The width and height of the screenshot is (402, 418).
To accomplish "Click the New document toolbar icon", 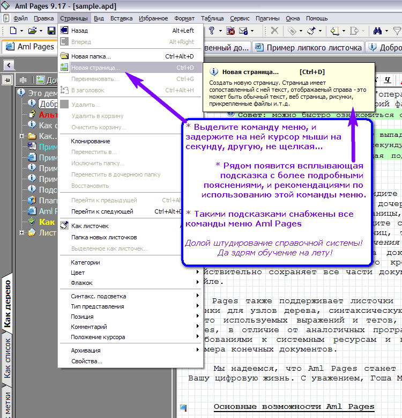I will point(13,31).
